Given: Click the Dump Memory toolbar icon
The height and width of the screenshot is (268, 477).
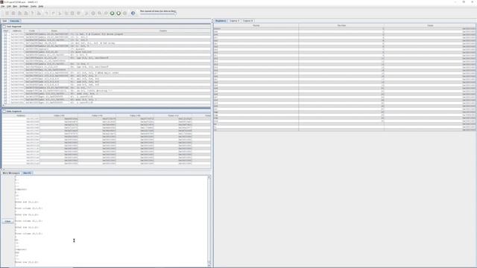Looking at the screenshot, I should click(x=32, y=13).
